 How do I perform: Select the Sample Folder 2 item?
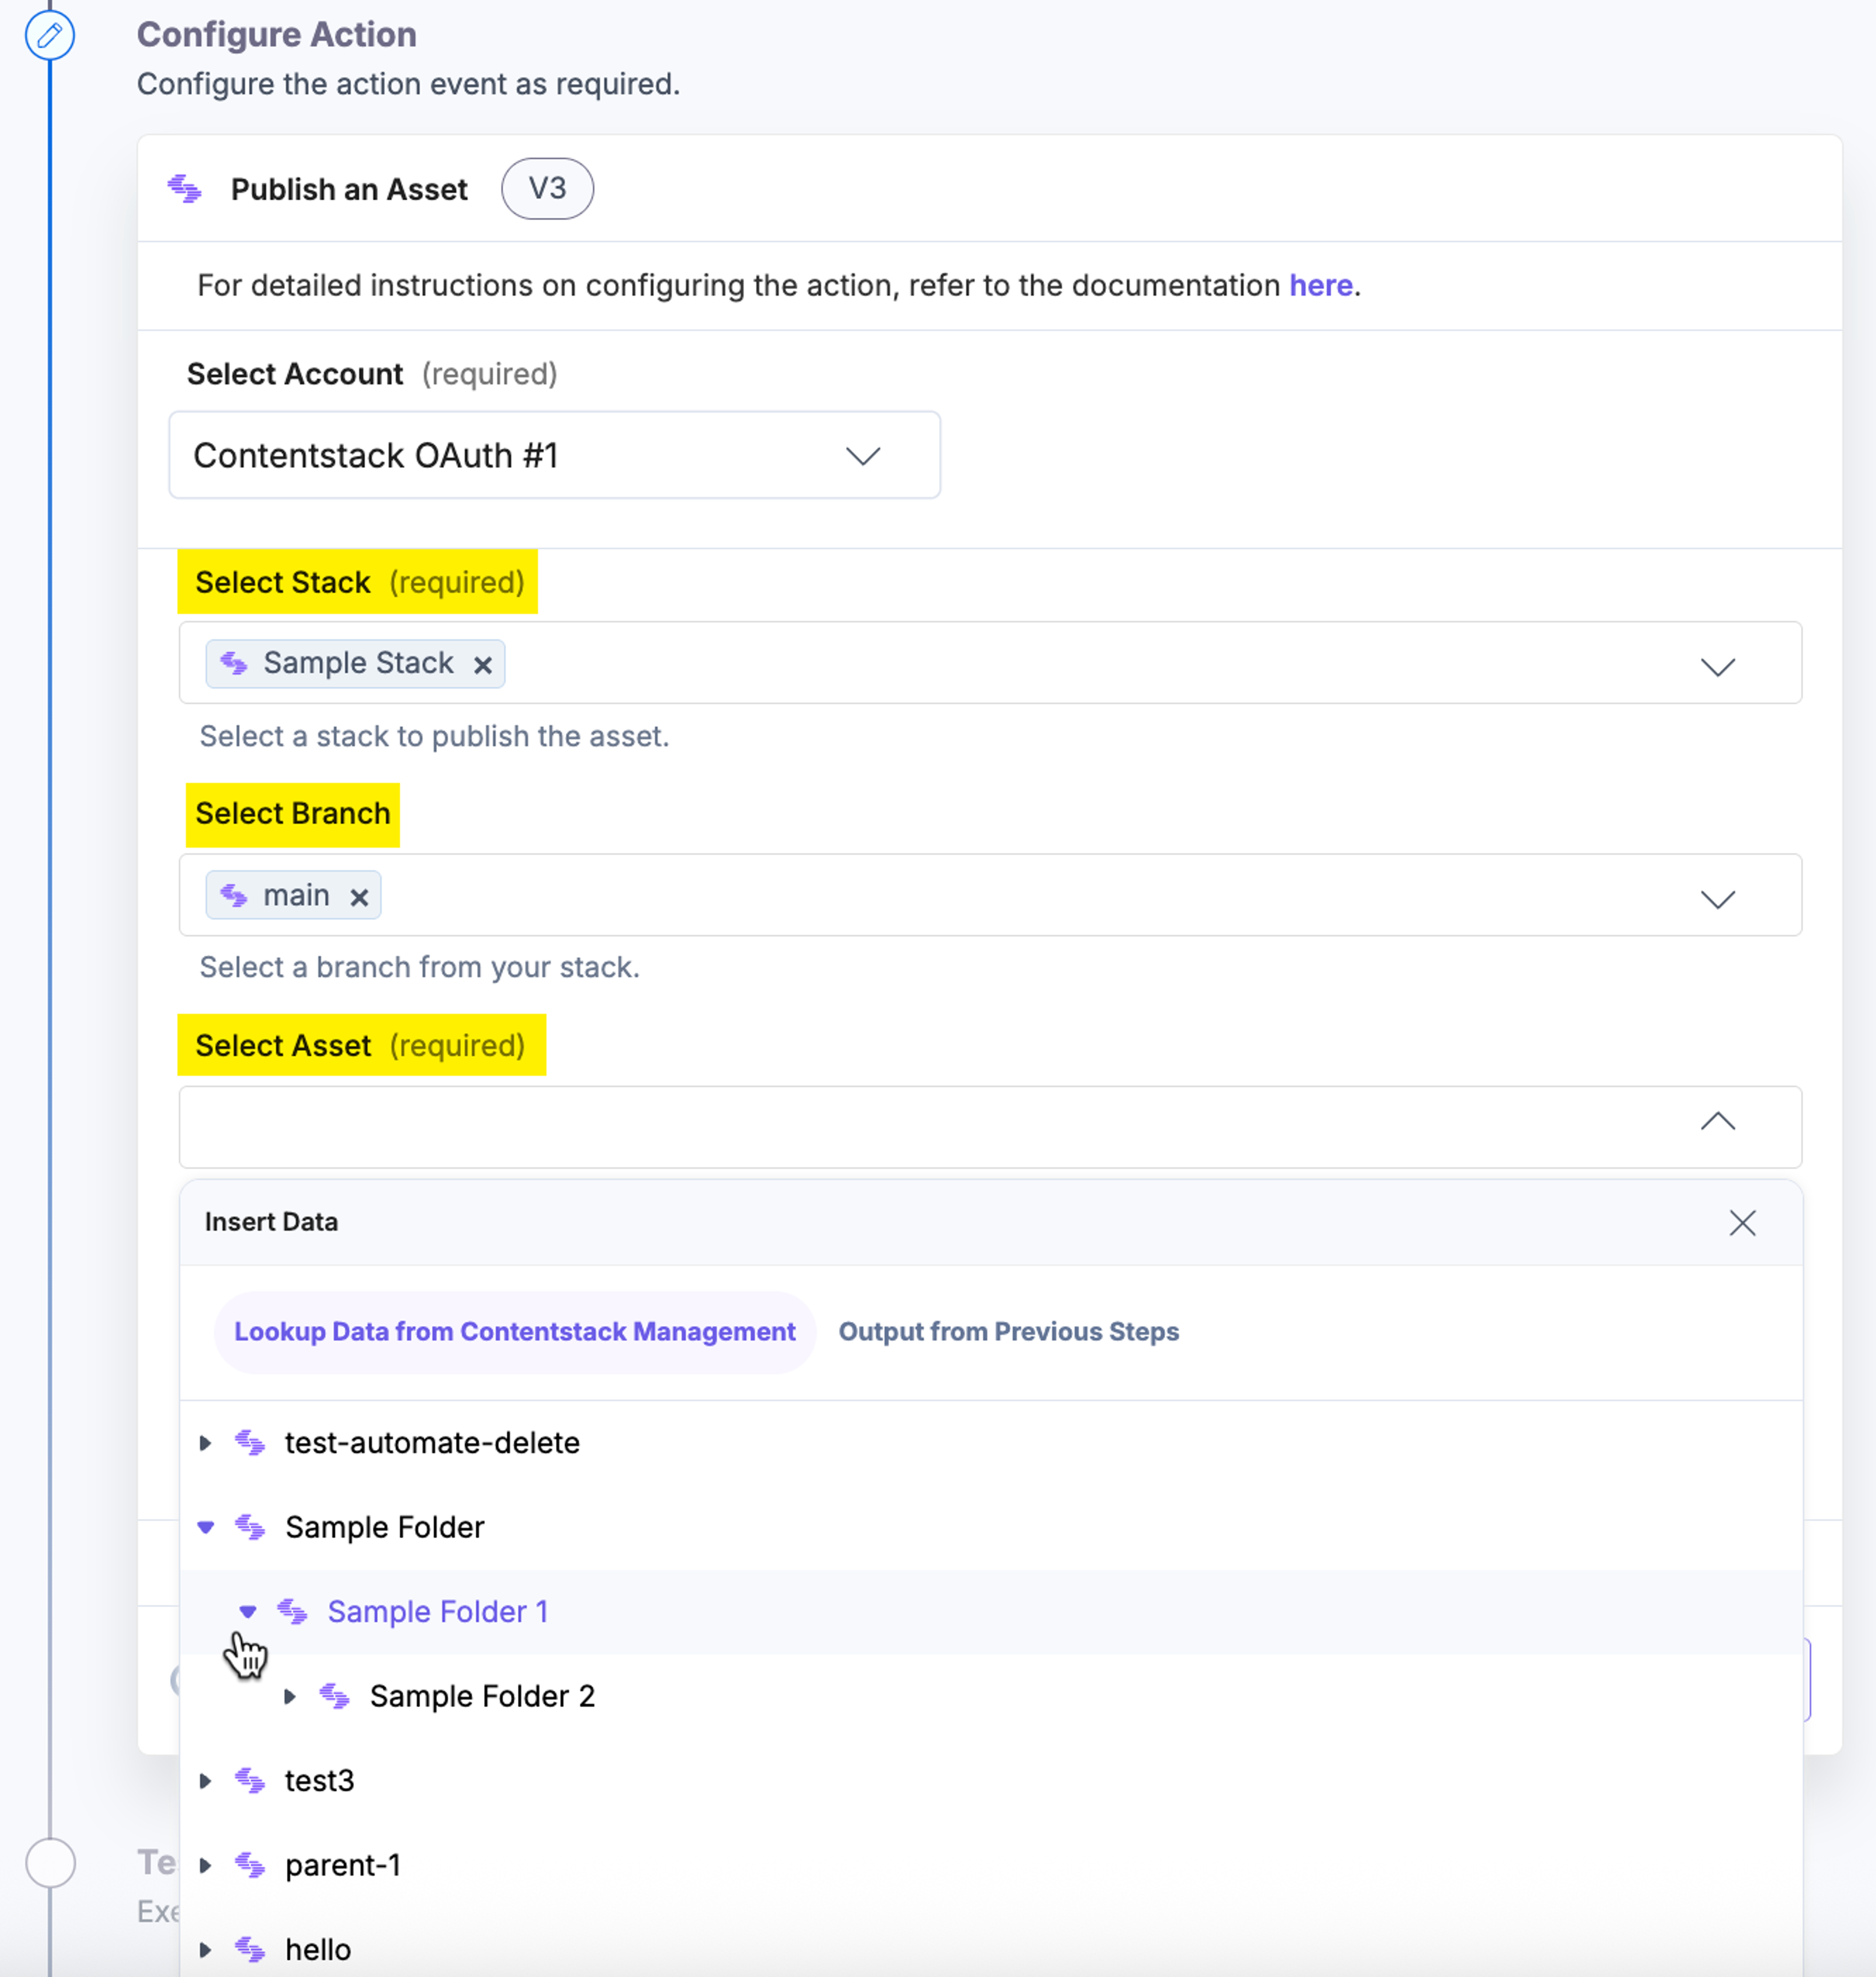click(482, 1696)
